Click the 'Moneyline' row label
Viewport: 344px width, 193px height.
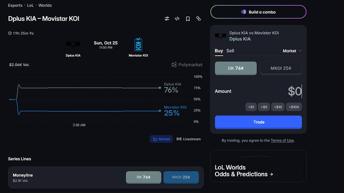23,175
